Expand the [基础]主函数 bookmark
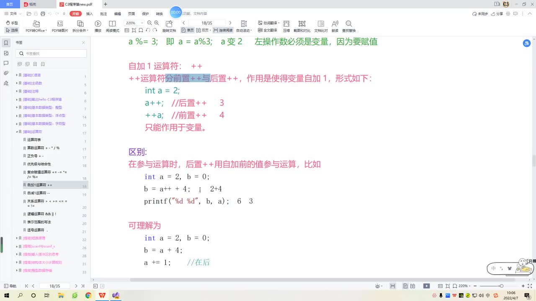 tap(17, 83)
